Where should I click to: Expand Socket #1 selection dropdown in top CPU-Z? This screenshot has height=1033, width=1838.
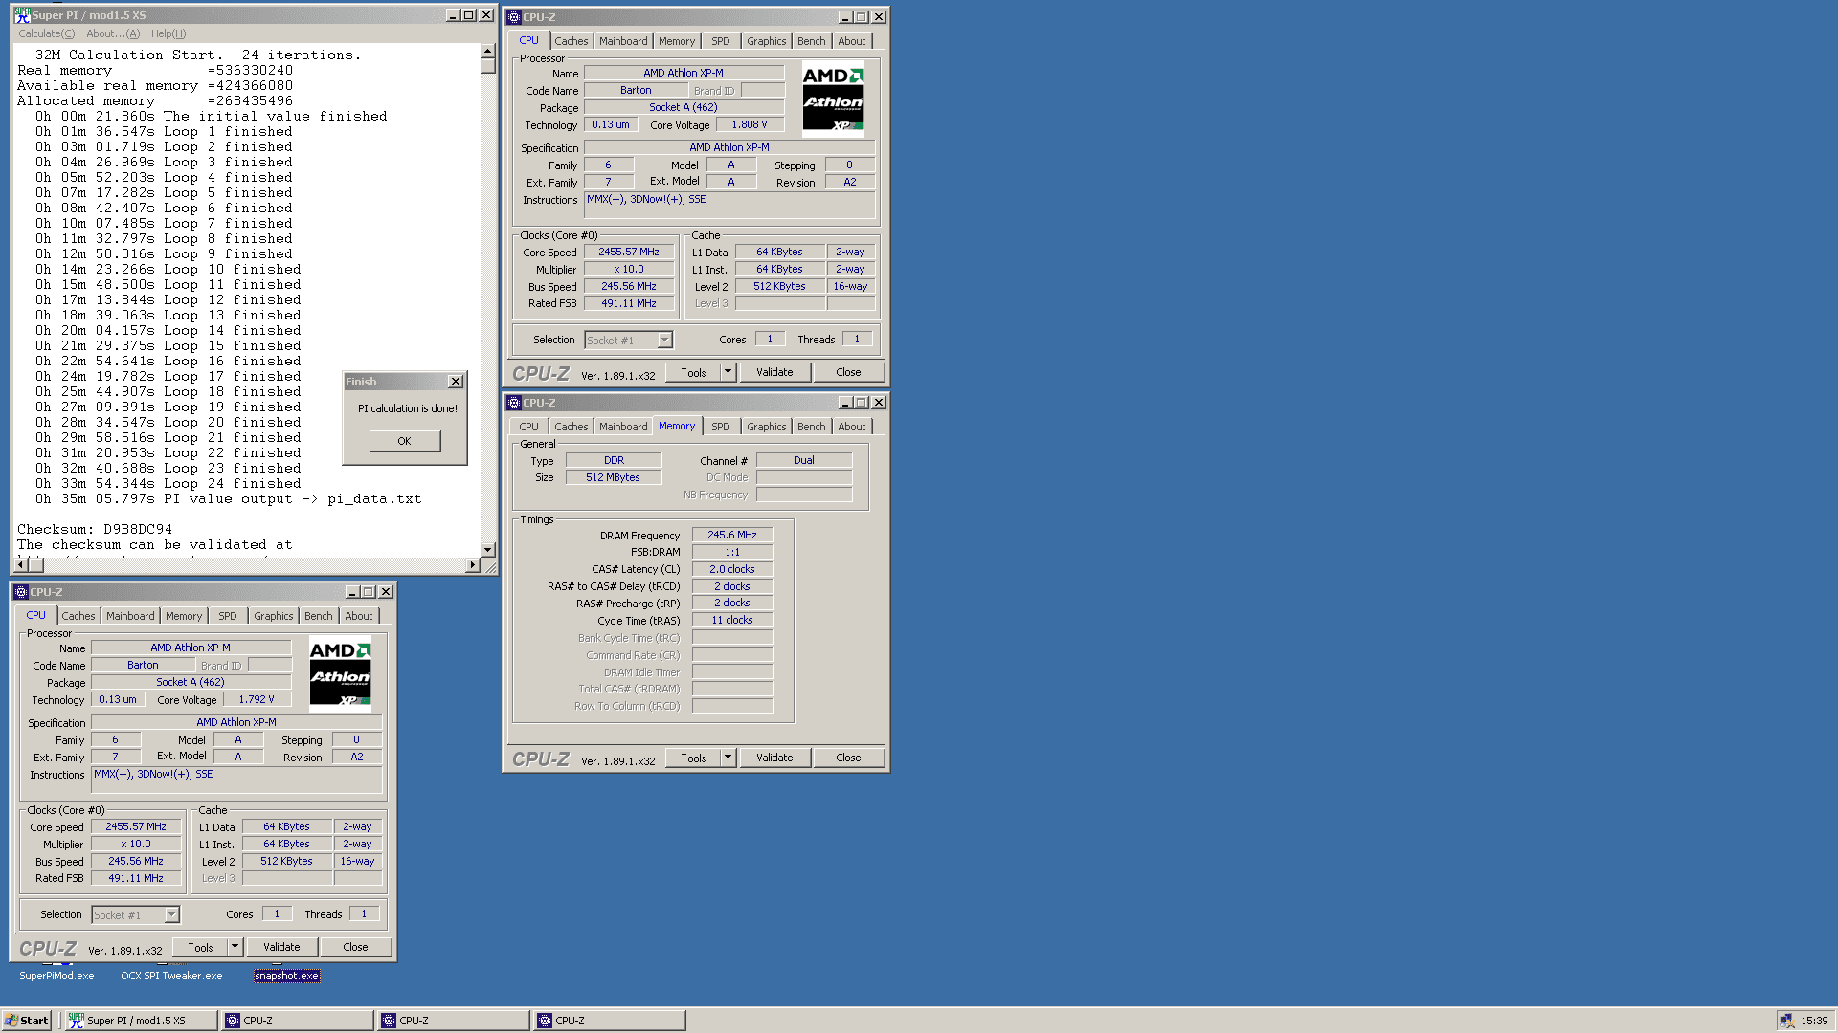coord(664,341)
